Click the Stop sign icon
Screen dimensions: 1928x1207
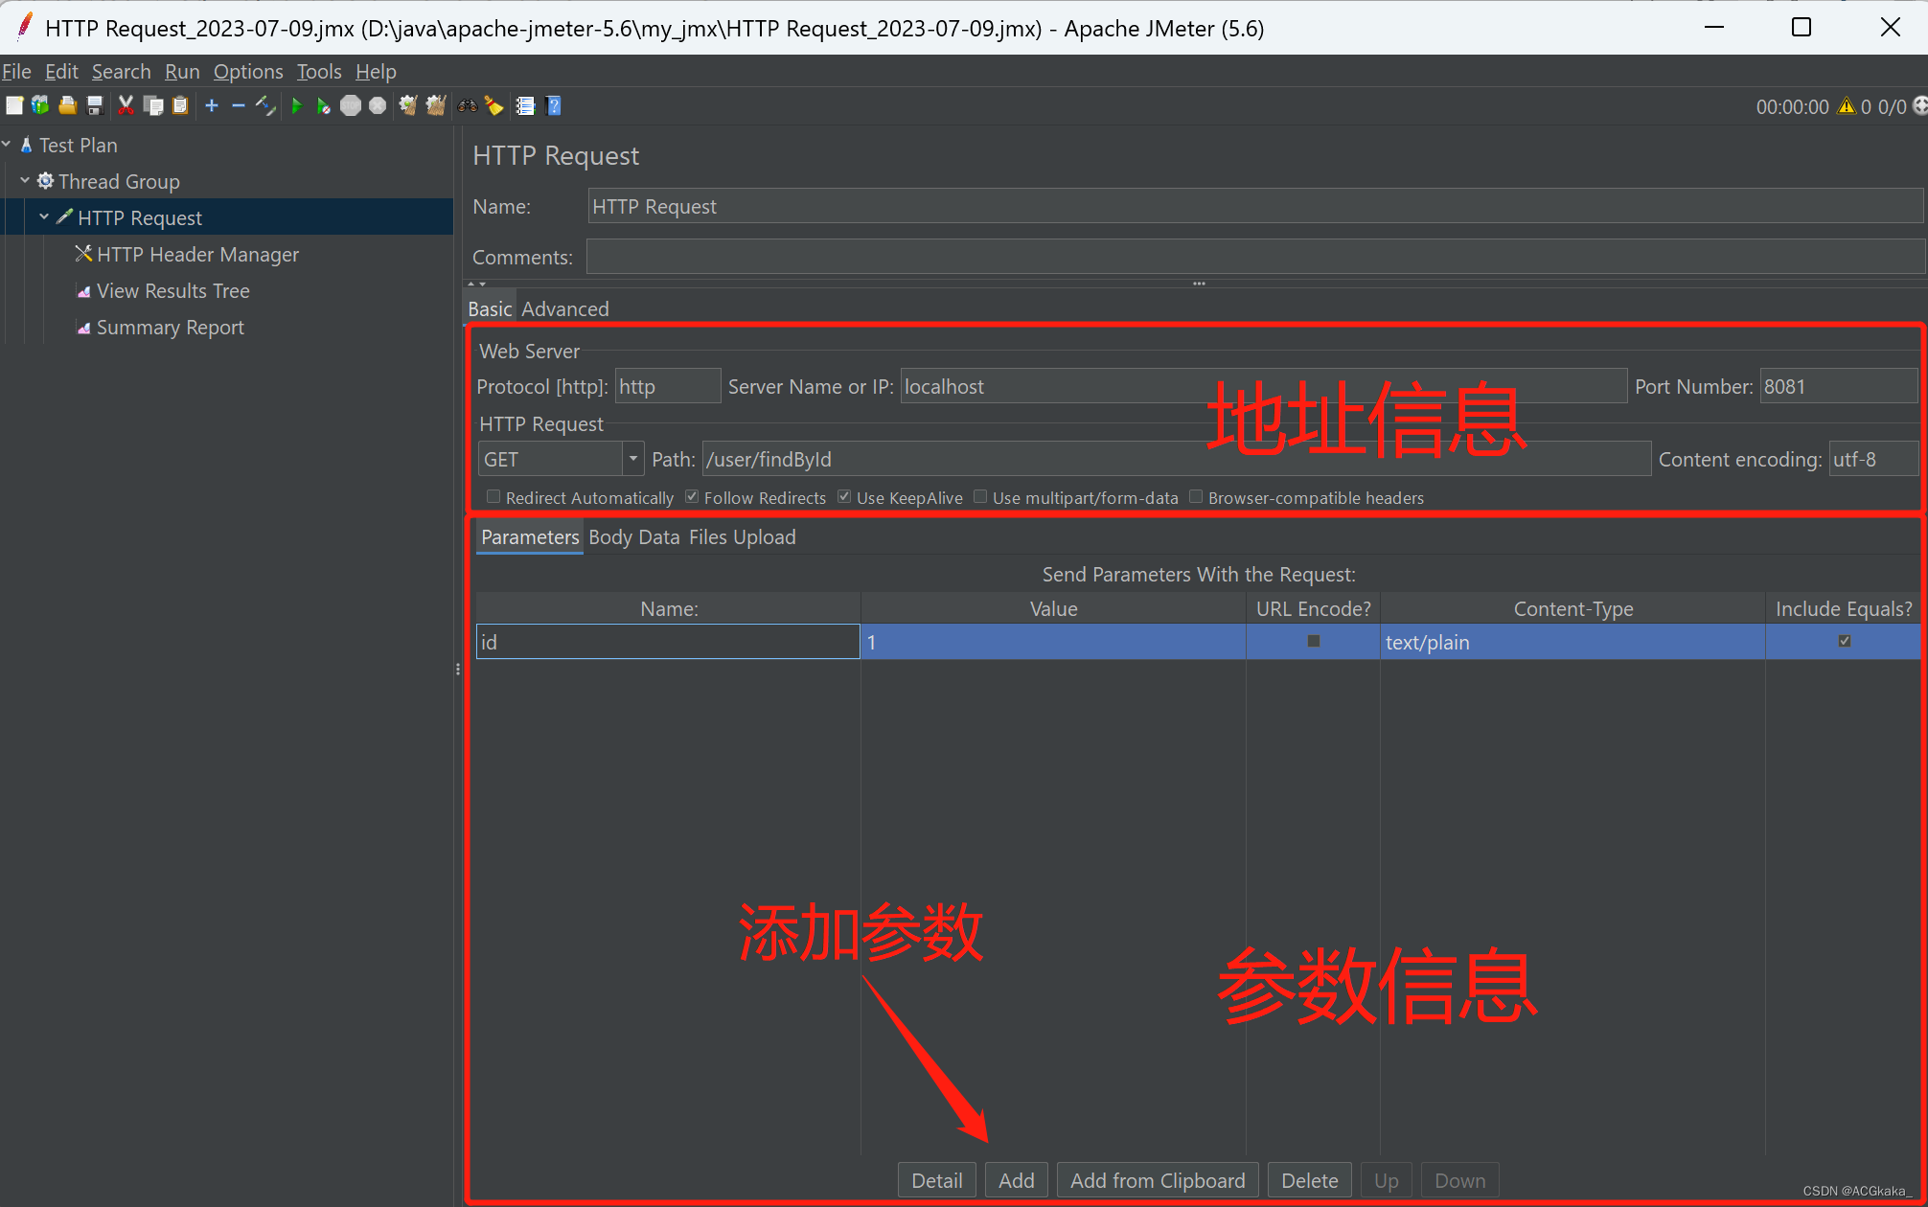tap(351, 105)
